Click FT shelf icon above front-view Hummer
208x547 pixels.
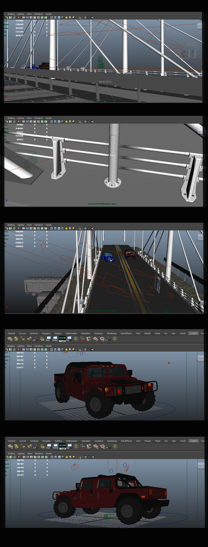(106, 339)
